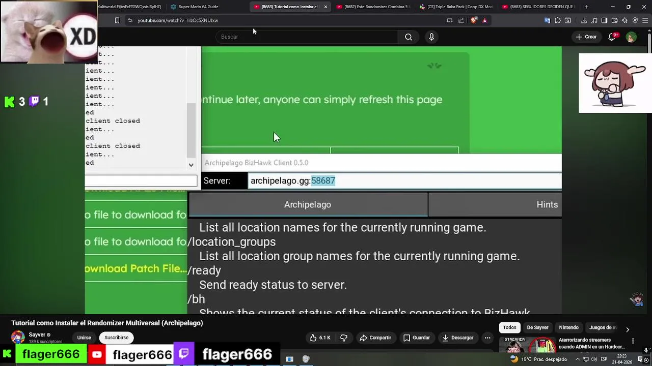
Task: Close the Tutorial como Instalar tab
Action: coord(325,7)
